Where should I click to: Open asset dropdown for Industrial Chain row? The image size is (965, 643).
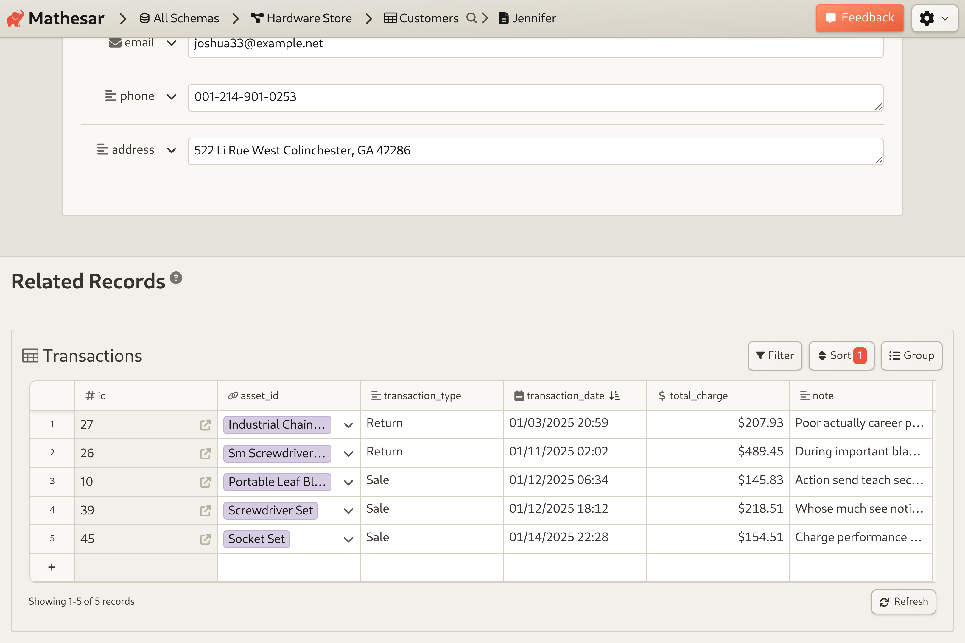tap(348, 425)
